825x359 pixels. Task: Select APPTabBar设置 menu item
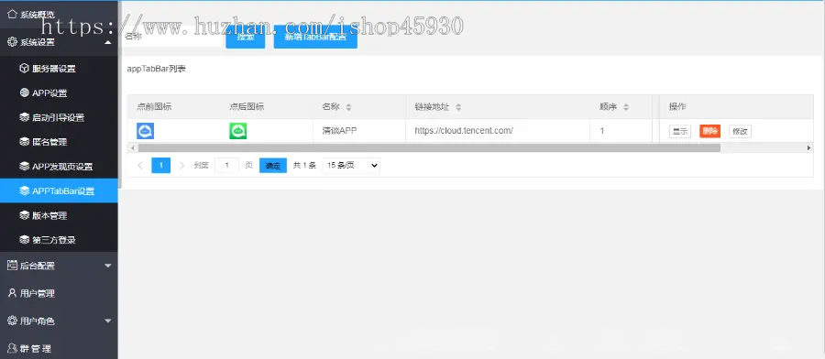pyautogui.click(x=59, y=190)
